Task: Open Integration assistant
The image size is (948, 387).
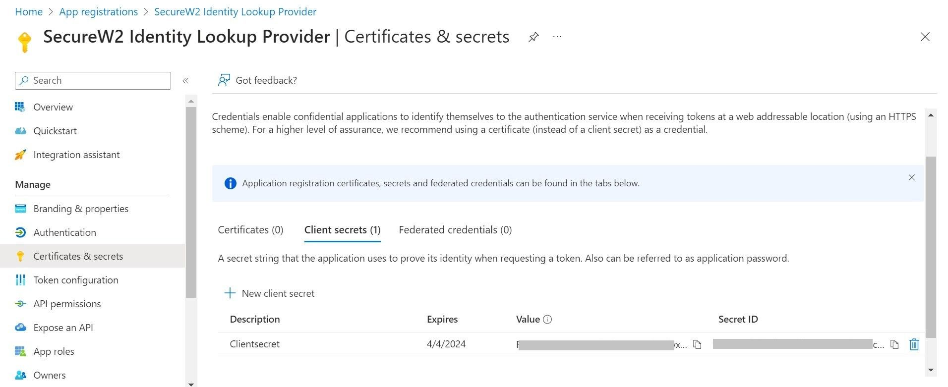Action: point(76,155)
